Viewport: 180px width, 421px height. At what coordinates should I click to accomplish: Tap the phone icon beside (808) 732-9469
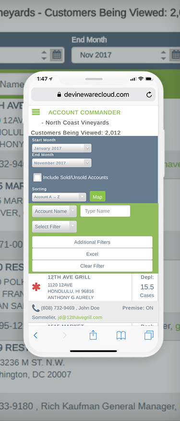click(36, 308)
